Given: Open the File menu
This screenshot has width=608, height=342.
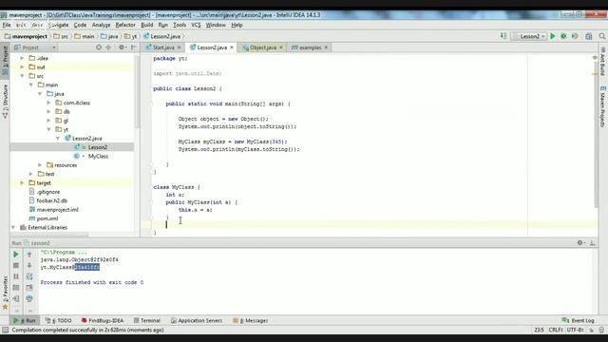Looking at the screenshot, I should point(7,25).
